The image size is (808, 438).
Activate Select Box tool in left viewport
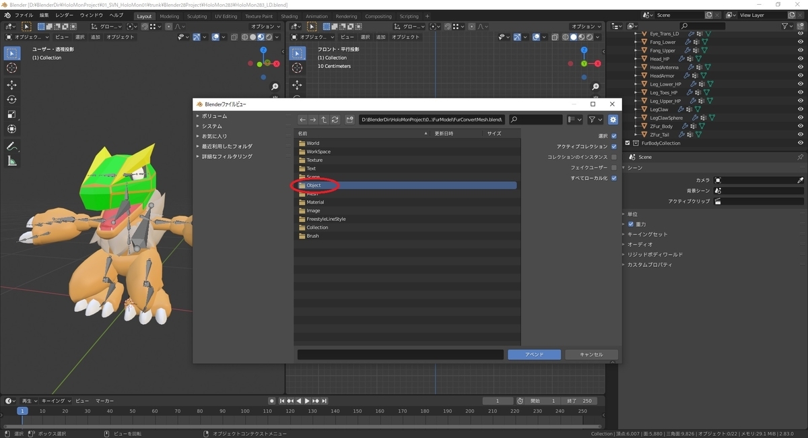pyautogui.click(x=11, y=53)
